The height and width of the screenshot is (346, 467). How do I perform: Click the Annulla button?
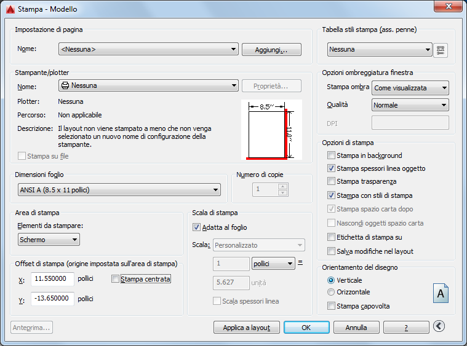[x=356, y=328]
